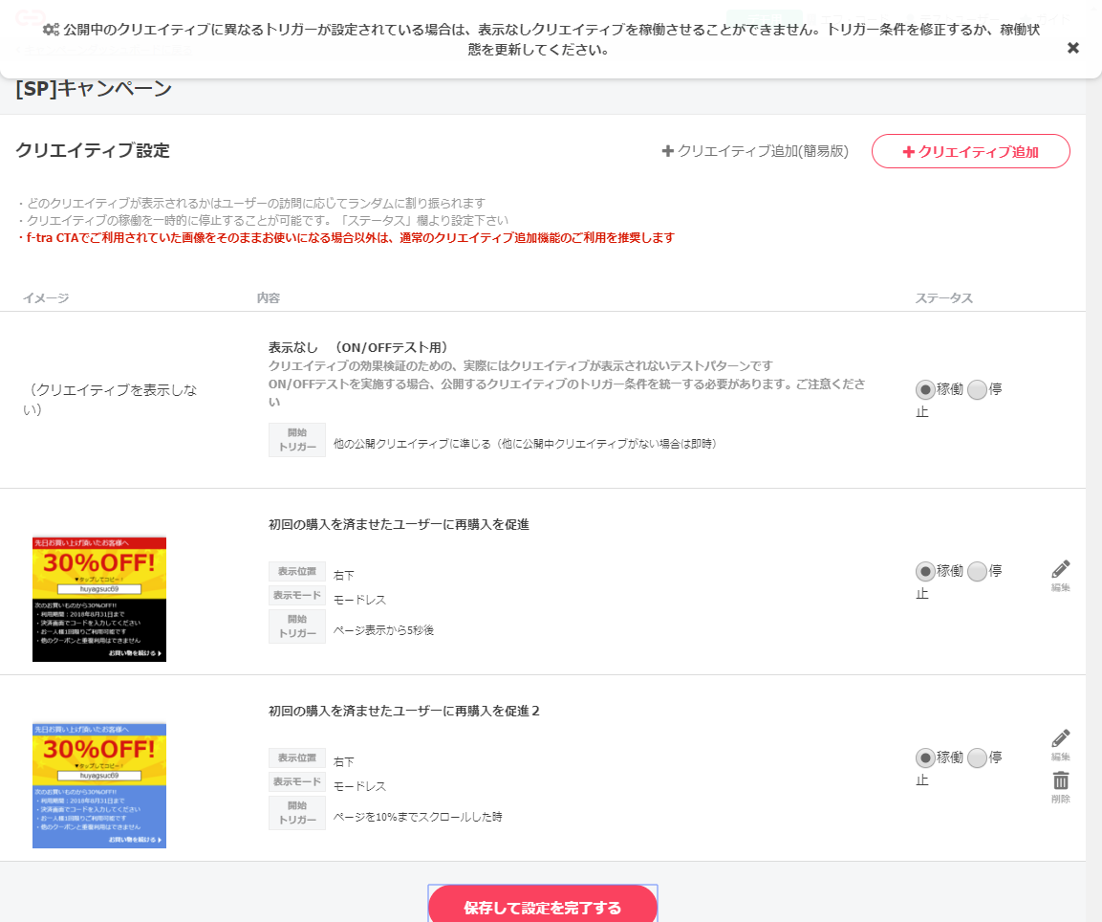Select the 稼働 radio for 表示なし creative

(x=923, y=389)
